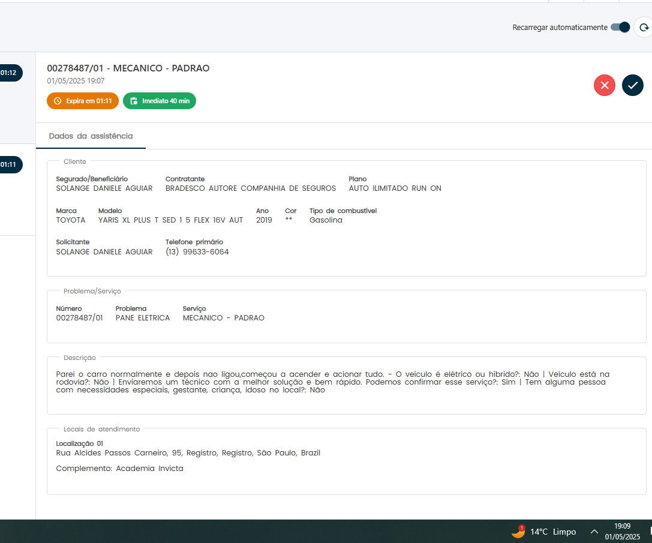Click BRADESCO AUTORE COMPANHIA DE SEGUROS
The image size is (652, 543).
click(x=251, y=188)
